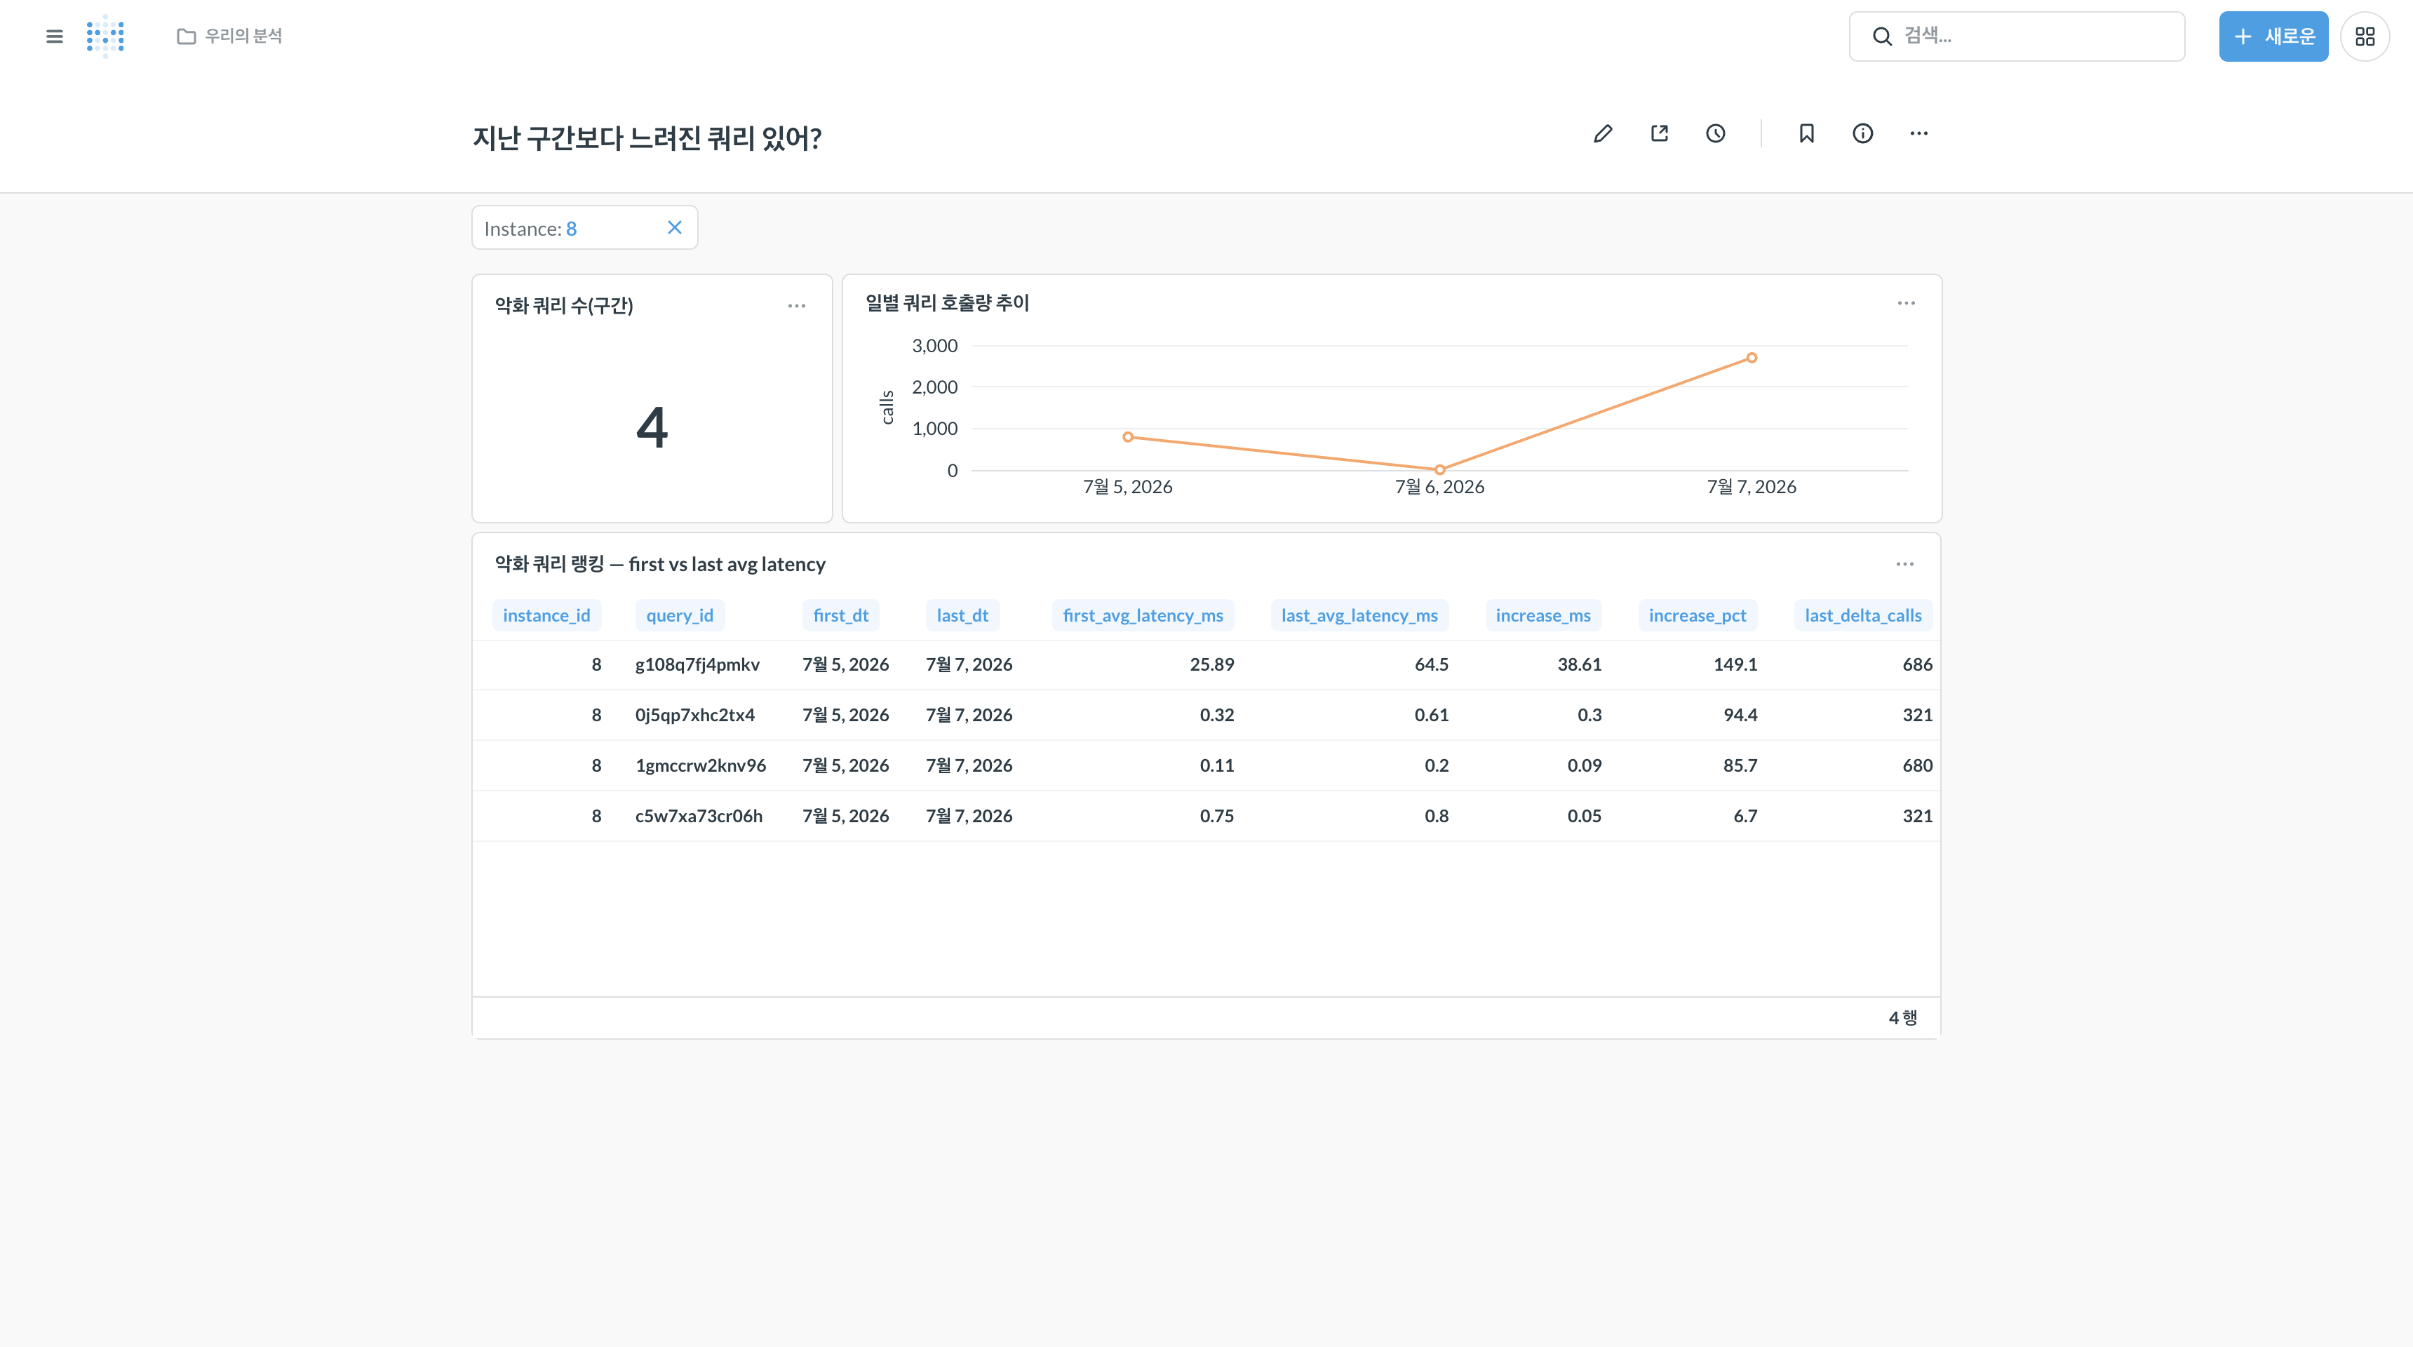
Task: Open the clock auto-refresh icon
Action: click(1715, 134)
